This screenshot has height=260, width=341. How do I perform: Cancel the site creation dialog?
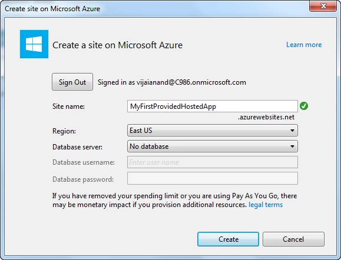click(x=293, y=239)
